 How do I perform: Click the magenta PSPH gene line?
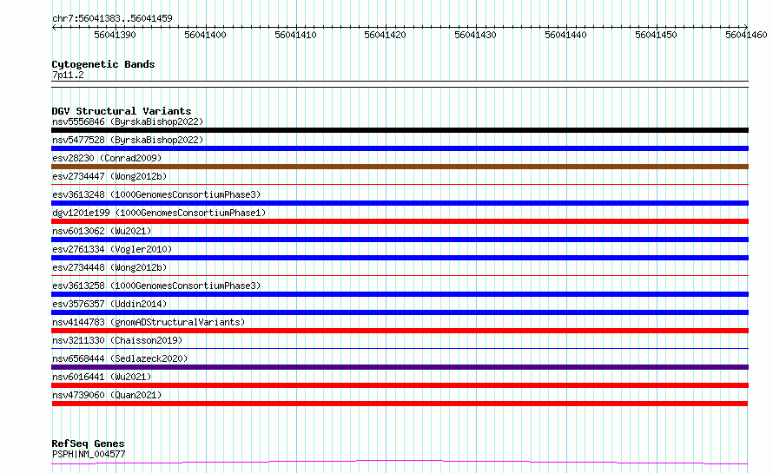400,462
